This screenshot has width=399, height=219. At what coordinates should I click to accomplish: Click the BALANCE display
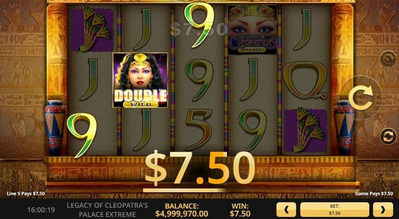(x=182, y=210)
